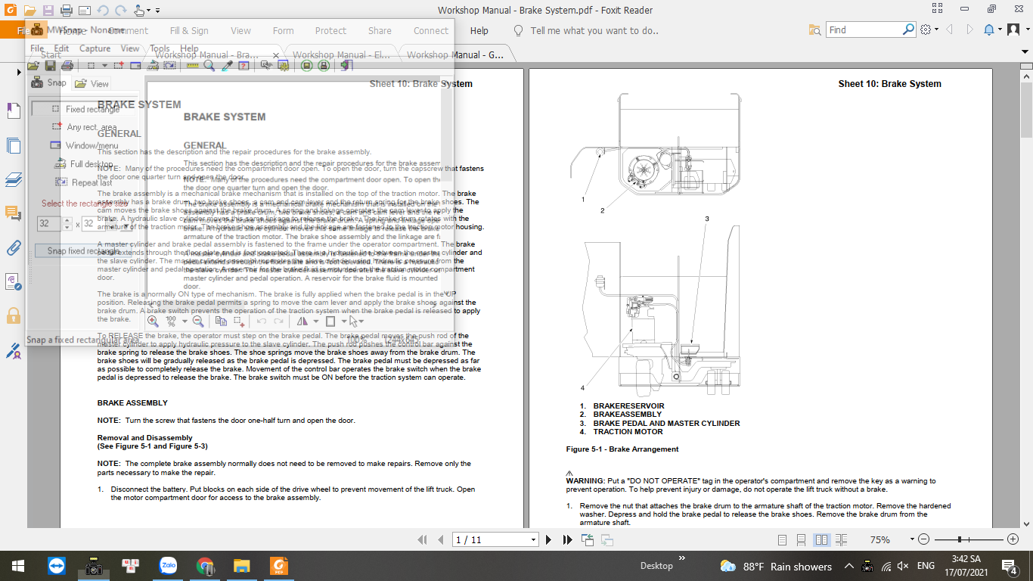Click the zoom slider in Foxit's status bar
The image size is (1033, 581).
pyautogui.click(x=959, y=539)
